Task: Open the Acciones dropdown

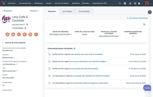Action: pos(35,11)
